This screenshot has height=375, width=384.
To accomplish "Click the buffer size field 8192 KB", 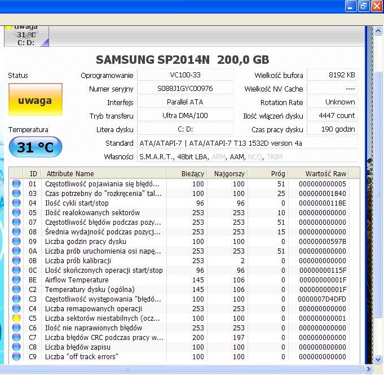I will [332, 75].
